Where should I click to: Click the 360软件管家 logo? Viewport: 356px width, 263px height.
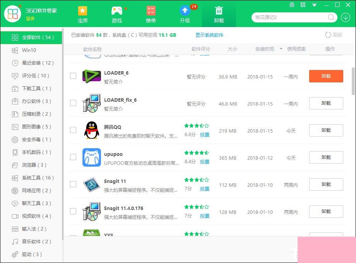pos(13,14)
